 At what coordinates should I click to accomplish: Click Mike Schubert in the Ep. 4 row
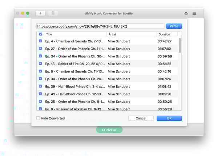click(x=119, y=41)
